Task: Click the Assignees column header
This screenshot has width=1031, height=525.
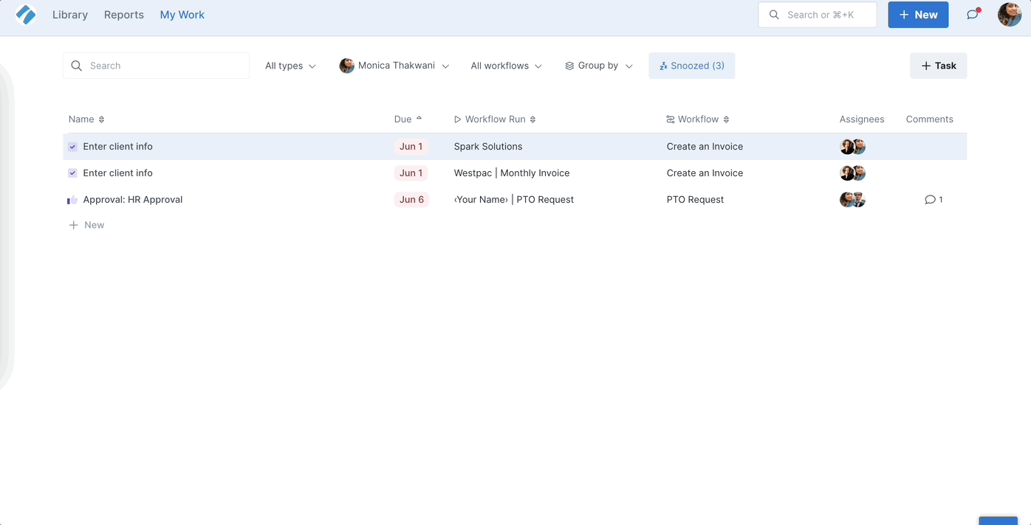Action: [862, 119]
